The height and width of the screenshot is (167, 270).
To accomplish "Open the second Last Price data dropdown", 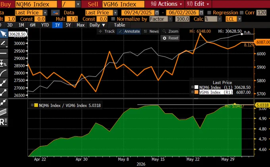I will (x=116, y=13).
